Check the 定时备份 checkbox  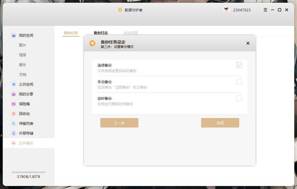pyautogui.click(x=239, y=98)
